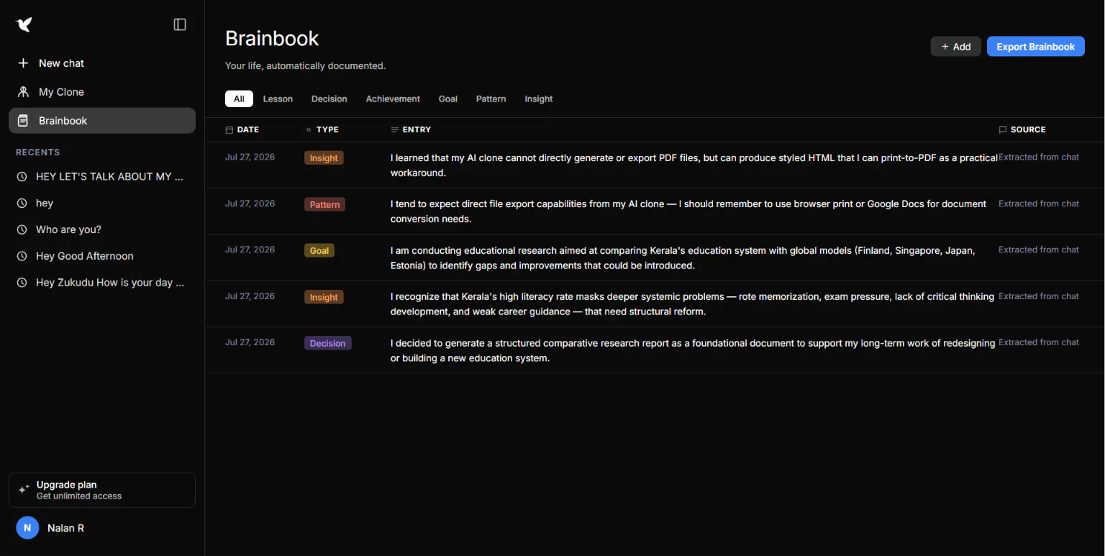Click Insight badge on Kerala literacy entry

(x=324, y=297)
